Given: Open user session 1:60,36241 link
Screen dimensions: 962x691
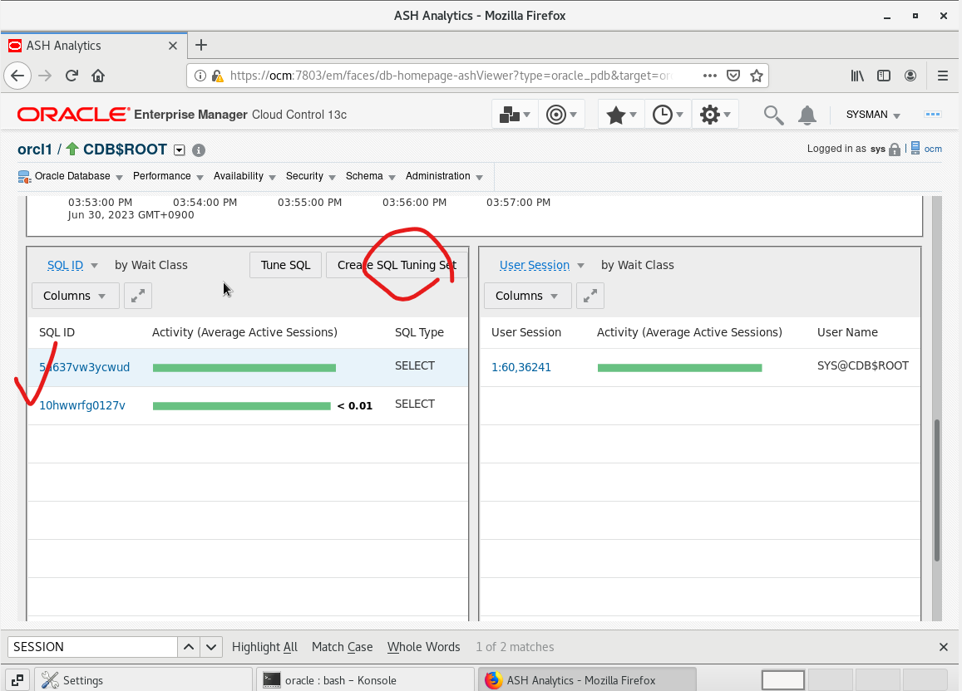Looking at the screenshot, I should 520,368.
